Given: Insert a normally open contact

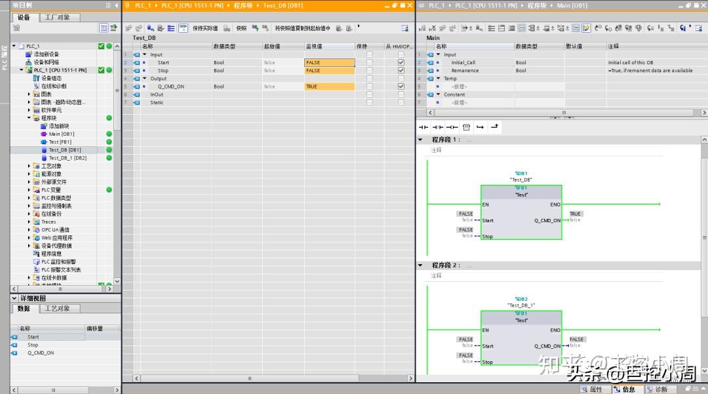Looking at the screenshot, I should (423, 127).
